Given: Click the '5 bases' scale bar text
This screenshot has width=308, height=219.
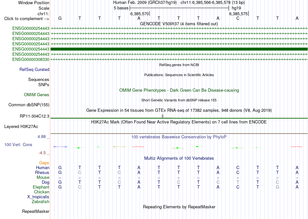Looking at the screenshot, I should (x=121, y=8).
